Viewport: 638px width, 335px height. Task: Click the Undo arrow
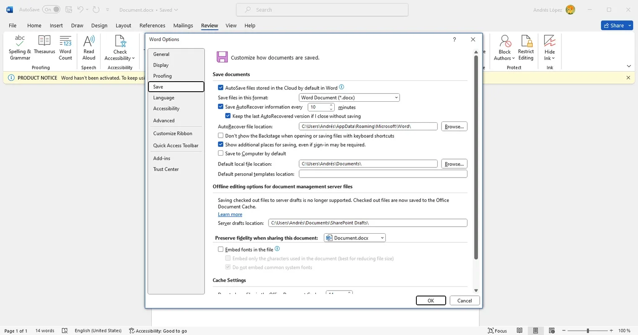80,10
